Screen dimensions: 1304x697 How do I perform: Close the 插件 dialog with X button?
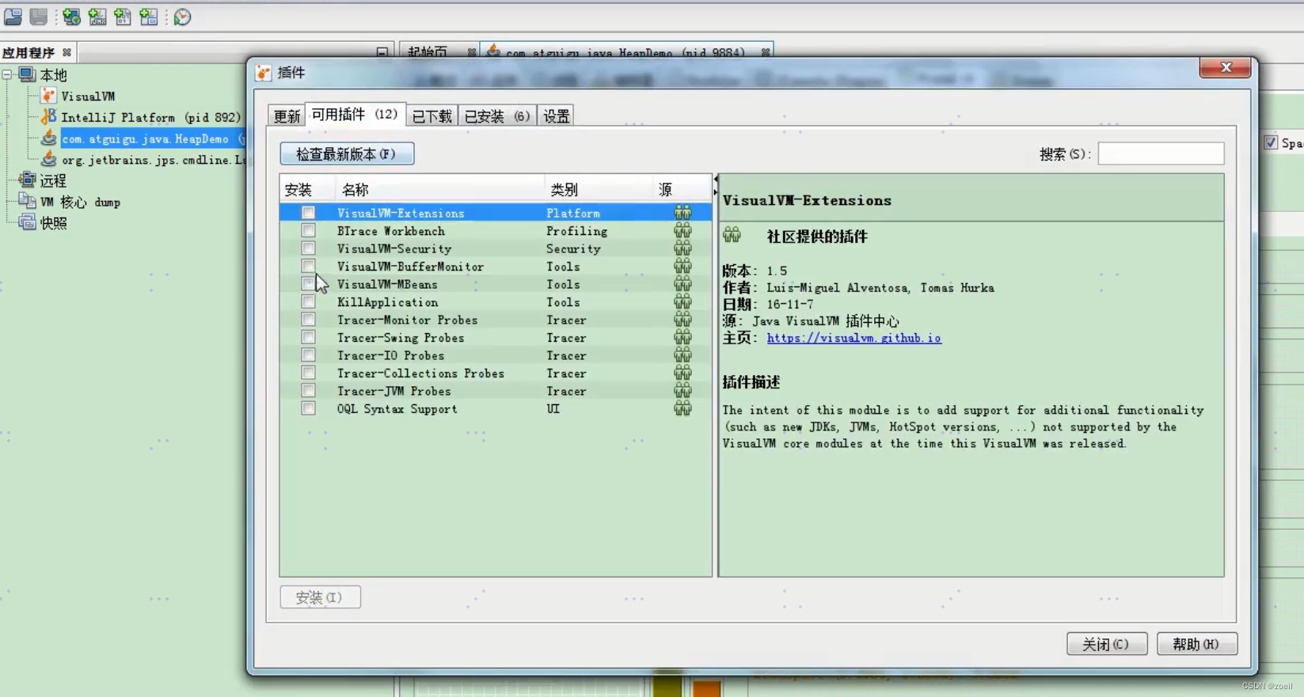[x=1225, y=68]
